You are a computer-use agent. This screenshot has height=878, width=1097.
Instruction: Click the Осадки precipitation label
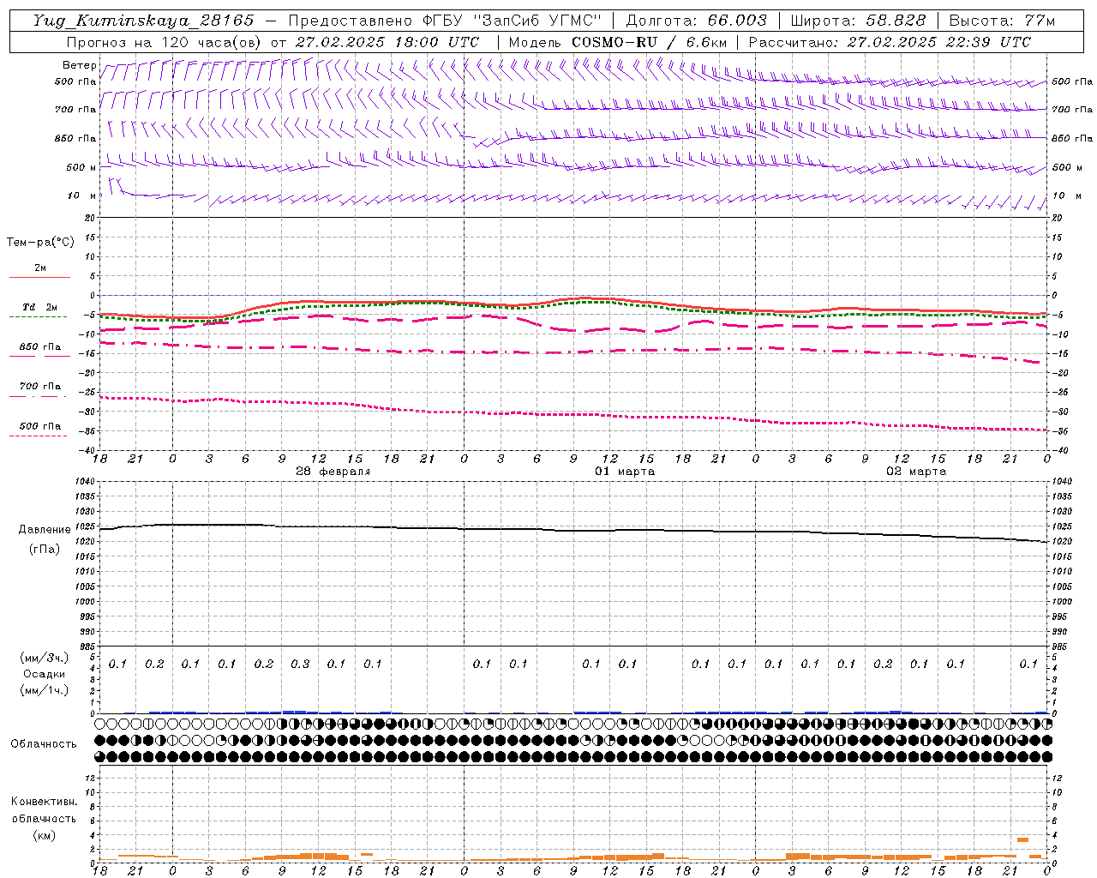(x=44, y=674)
